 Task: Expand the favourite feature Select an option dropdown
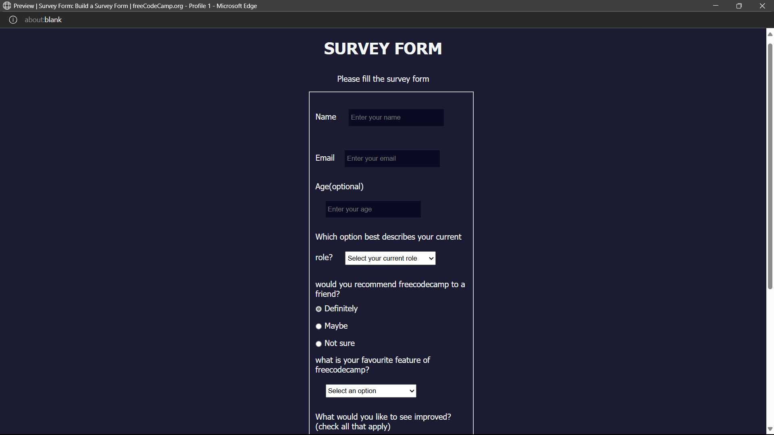pyautogui.click(x=371, y=391)
